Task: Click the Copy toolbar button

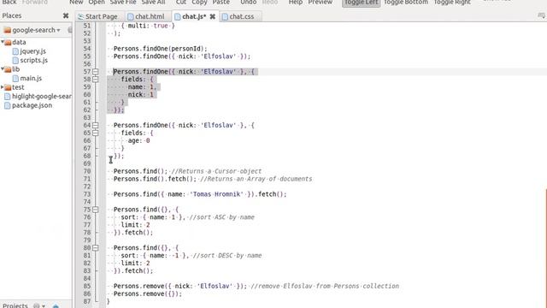Action: point(199,2)
